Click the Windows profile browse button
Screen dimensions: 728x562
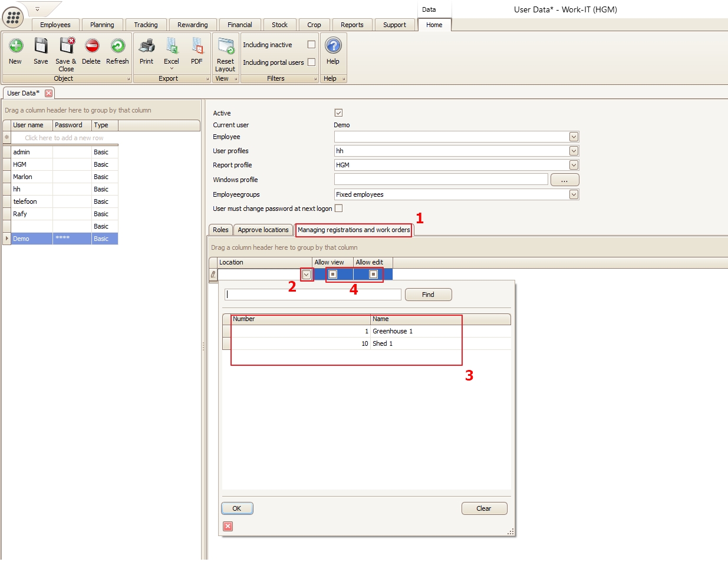(565, 180)
